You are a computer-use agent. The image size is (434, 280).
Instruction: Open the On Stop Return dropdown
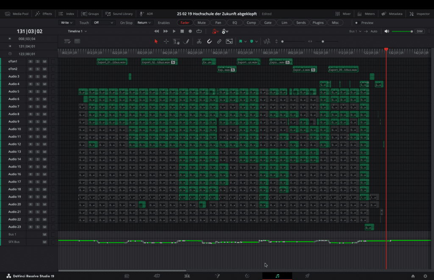pyautogui.click(x=144, y=22)
